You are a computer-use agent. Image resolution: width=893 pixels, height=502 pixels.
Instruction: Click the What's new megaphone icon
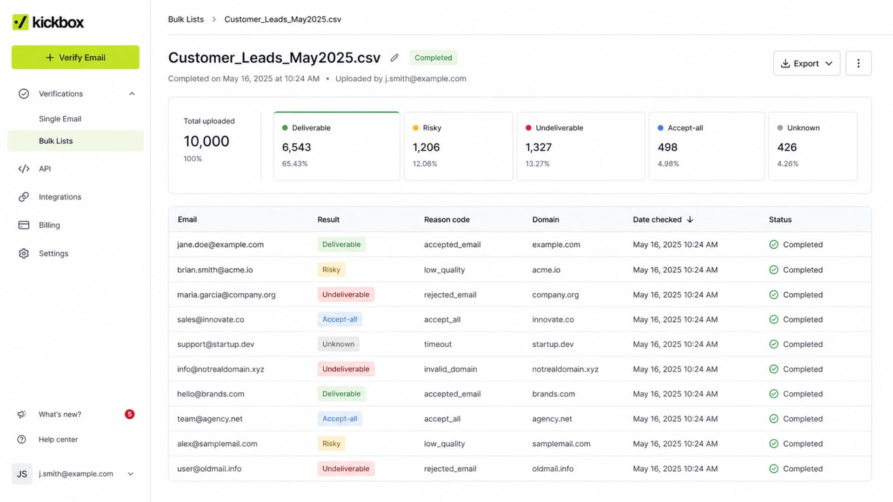(x=21, y=414)
